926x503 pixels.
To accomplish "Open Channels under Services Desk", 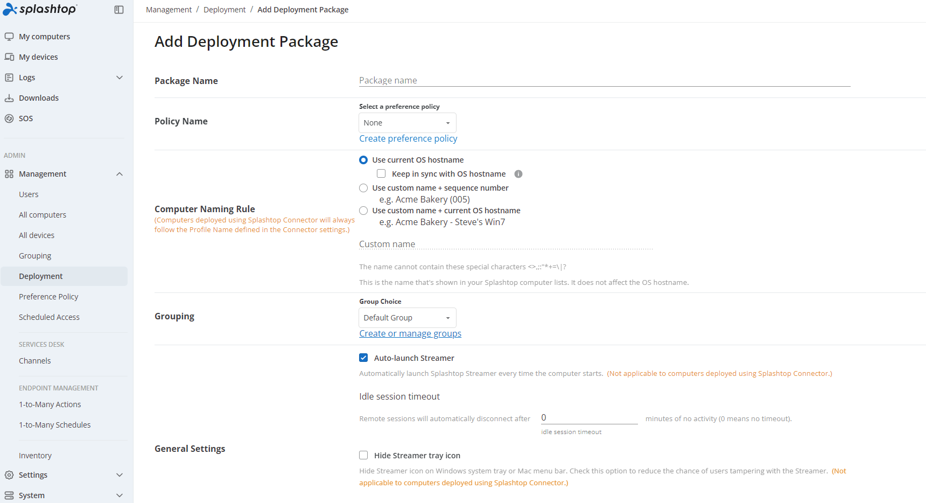I will [x=35, y=361].
